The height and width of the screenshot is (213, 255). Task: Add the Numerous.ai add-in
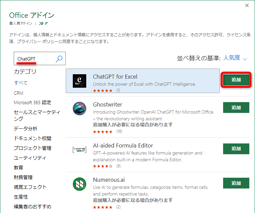(x=236, y=183)
